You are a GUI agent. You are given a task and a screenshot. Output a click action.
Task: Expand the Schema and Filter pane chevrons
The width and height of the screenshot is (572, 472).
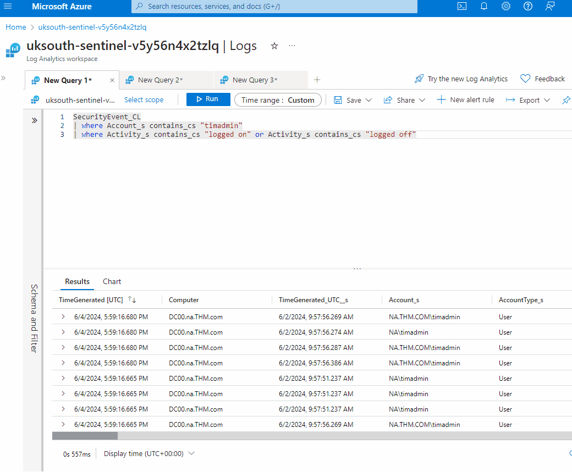(34, 121)
